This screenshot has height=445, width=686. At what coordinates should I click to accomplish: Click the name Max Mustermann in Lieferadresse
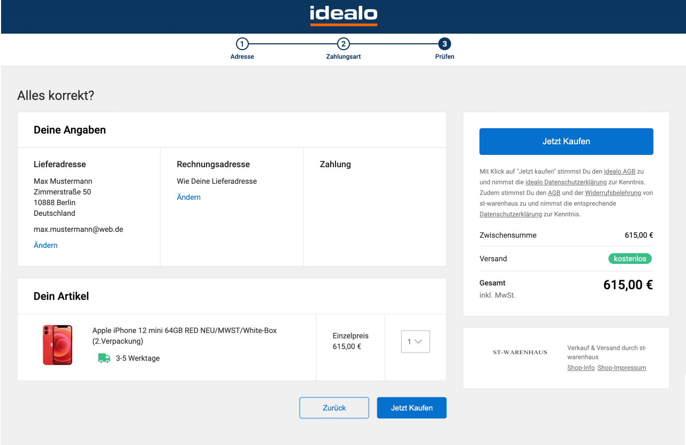coord(63,181)
